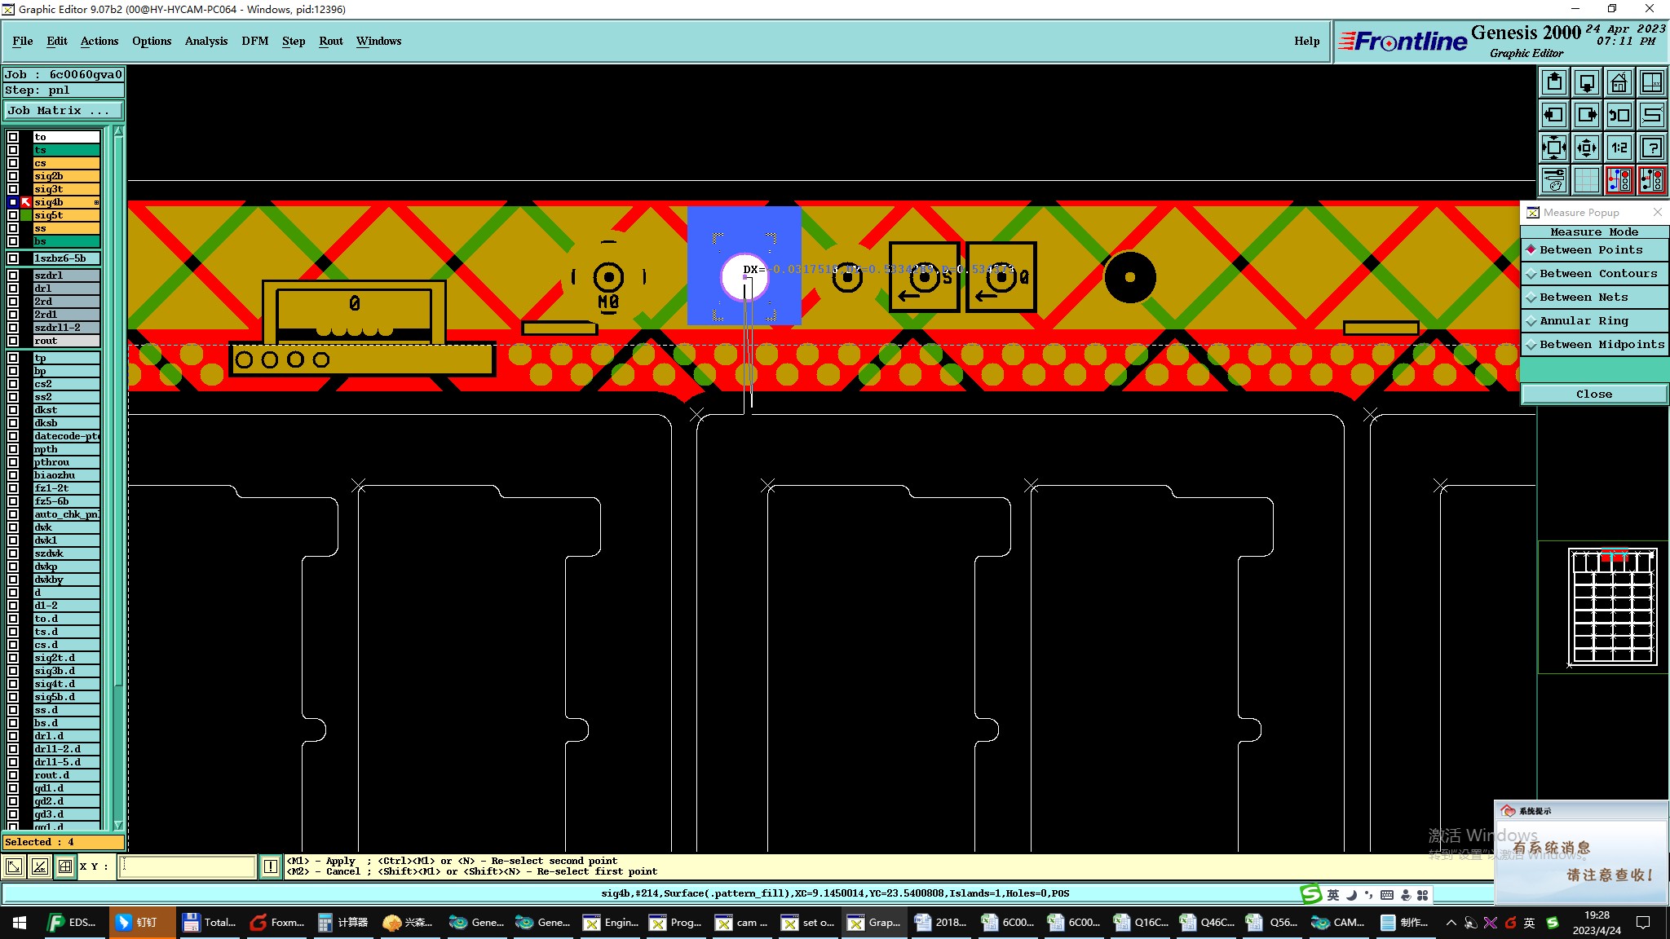
Task: Open the question mark window icon
Action: (1651, 148)
